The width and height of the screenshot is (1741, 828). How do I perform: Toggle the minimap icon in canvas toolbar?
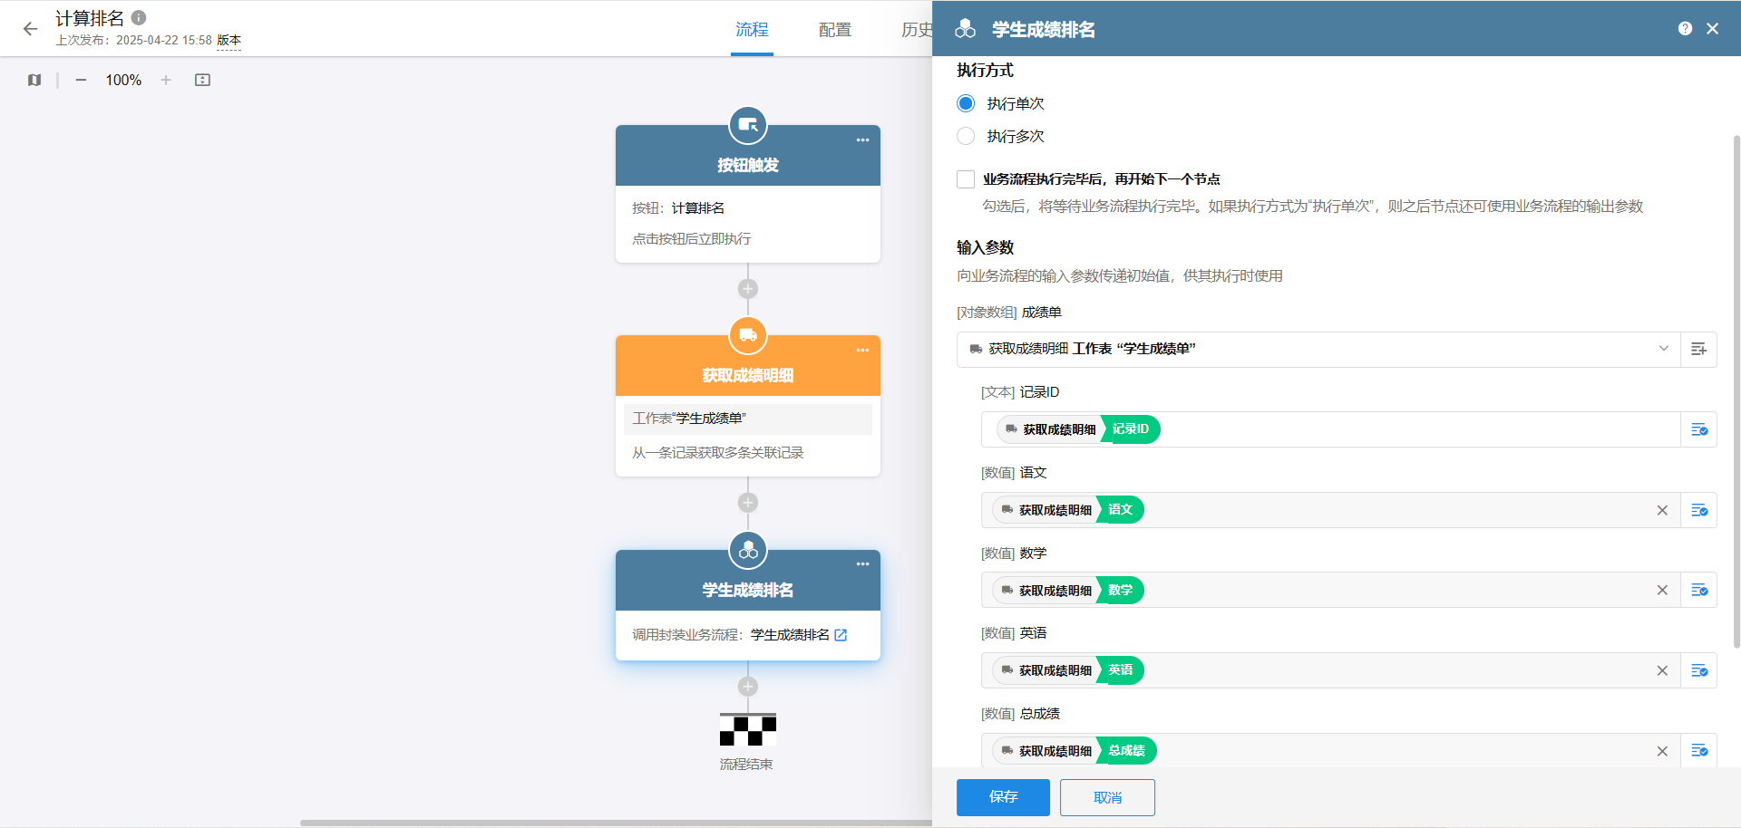click(x=34, y=80)
